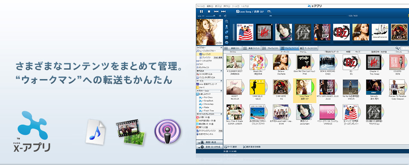The height and width of the screenshot is (165, 409).
Task: Mute audio with the speaker icon
Action: click(x=225, y=16)
